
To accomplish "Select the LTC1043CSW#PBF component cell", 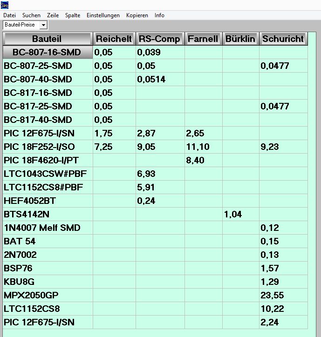I will click(x=47, y=174).
